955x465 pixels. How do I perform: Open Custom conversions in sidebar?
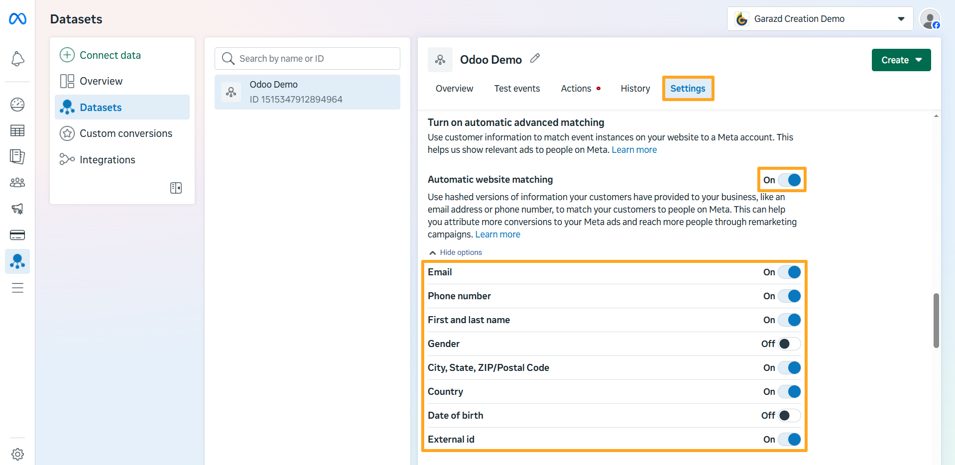(x=122, y=133)
